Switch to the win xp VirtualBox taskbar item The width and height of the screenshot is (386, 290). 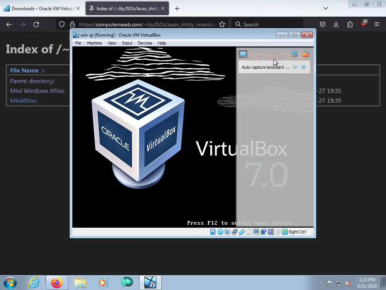click(150, 282)
